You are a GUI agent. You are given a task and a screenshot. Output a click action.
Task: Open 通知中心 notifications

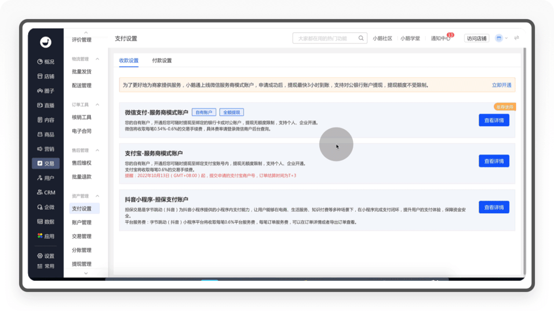coord(440,38)
